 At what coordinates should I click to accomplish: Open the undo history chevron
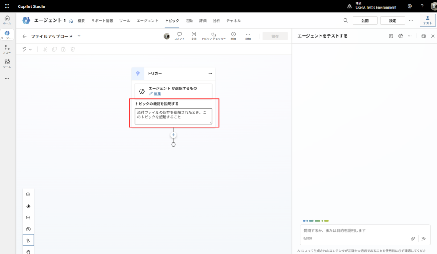click(30, 49)
